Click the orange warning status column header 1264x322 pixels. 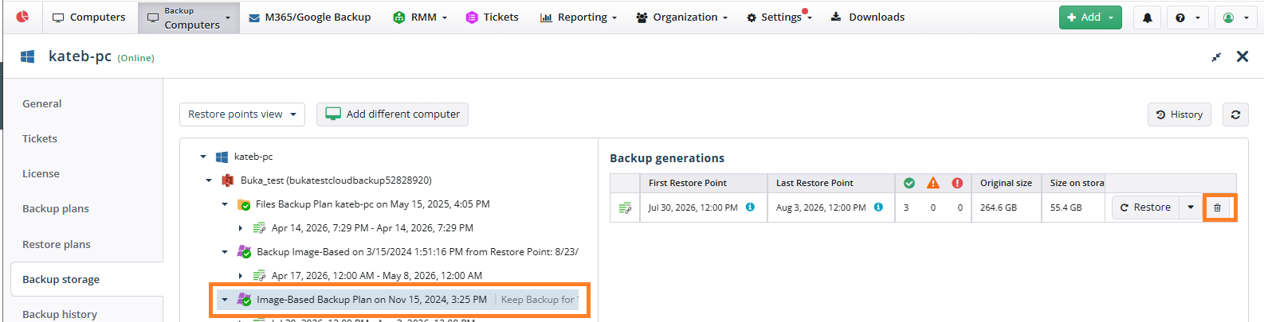pos(933,183)
